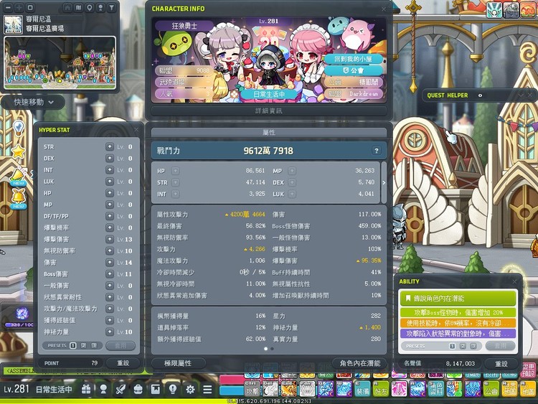Click the End key skill quick slot
538x404 pixels.
(x=288, y=388)
